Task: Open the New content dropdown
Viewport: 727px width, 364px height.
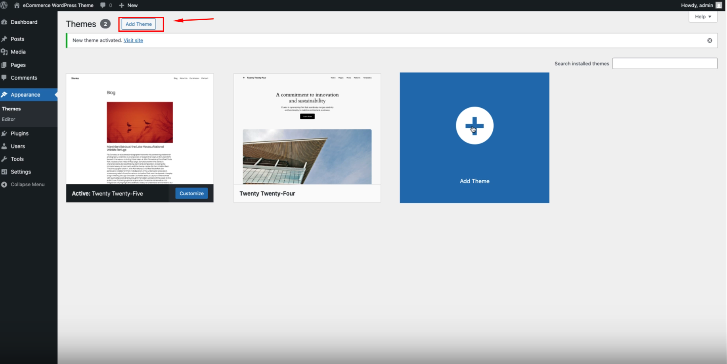Action: (x=128, y=5)
